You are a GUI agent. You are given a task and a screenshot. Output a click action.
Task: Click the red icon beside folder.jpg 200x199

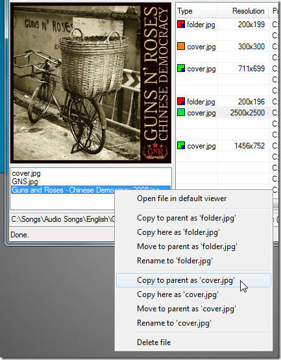[x=181, y=24]
